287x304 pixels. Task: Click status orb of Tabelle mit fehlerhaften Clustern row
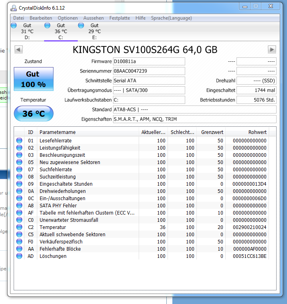[19, 213]
